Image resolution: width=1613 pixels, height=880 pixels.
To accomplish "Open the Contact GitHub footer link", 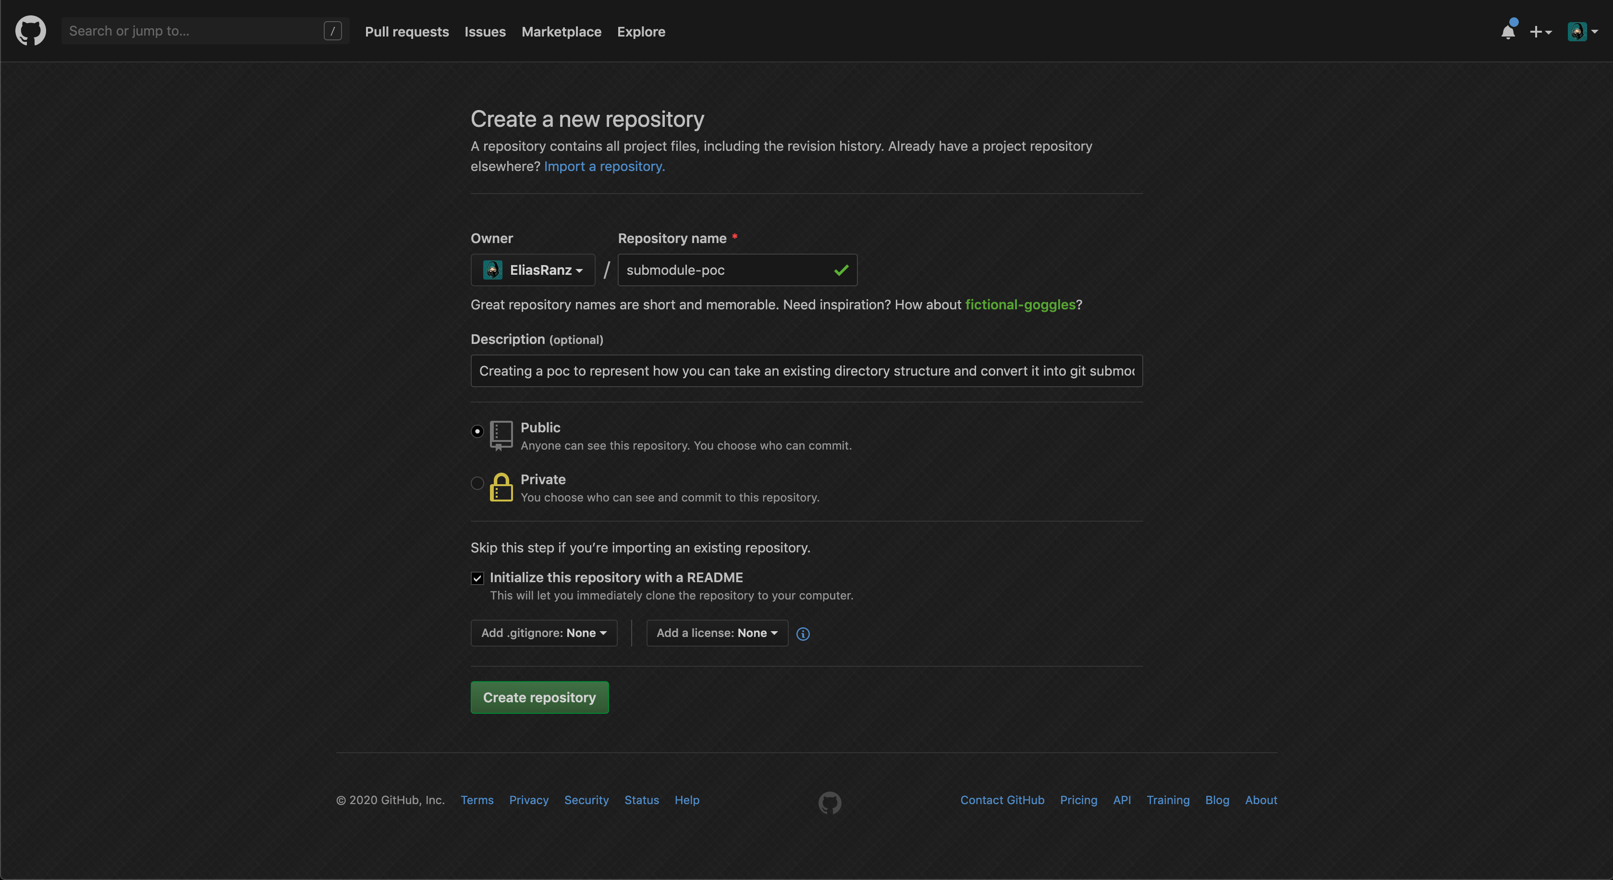I will coord(1002,800).
